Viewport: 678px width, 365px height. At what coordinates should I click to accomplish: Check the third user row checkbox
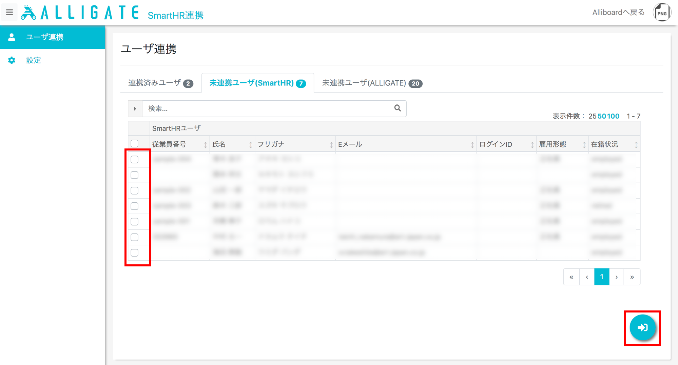(135, 190)
